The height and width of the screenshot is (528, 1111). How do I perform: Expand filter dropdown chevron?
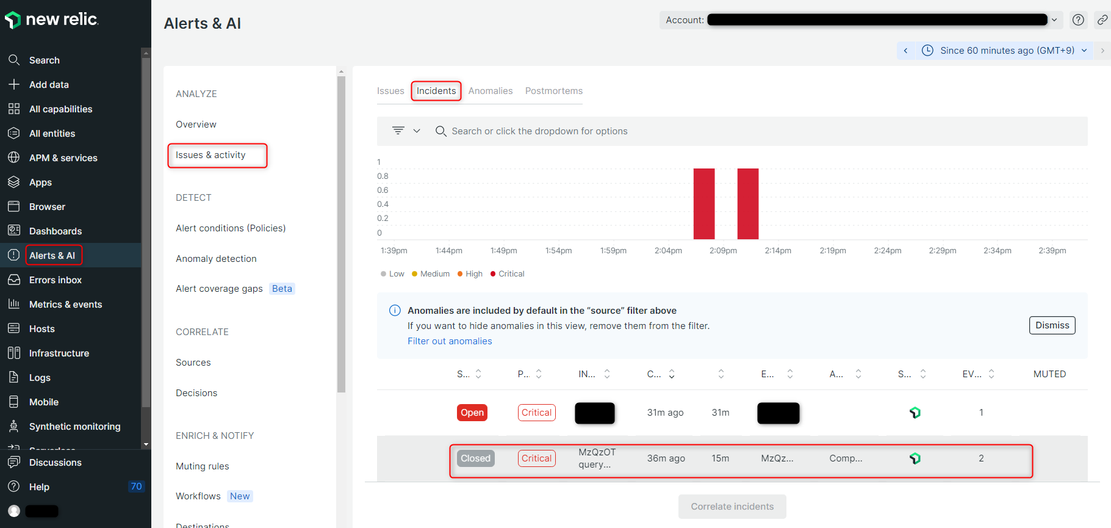click(417, 131)
